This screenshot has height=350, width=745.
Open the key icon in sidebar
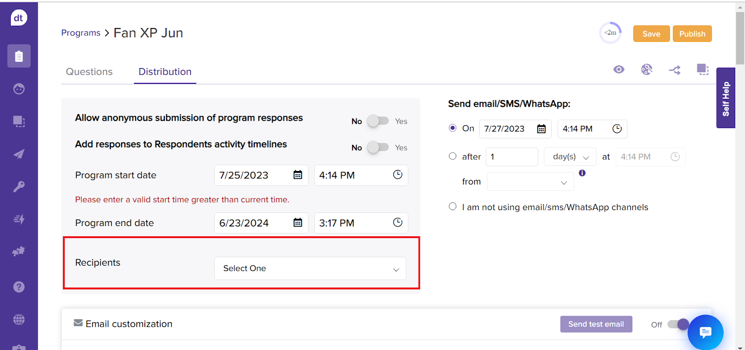point(19,186)
